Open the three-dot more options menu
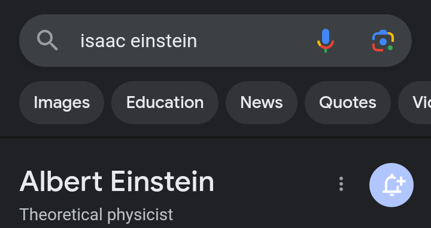 (341, 184)
